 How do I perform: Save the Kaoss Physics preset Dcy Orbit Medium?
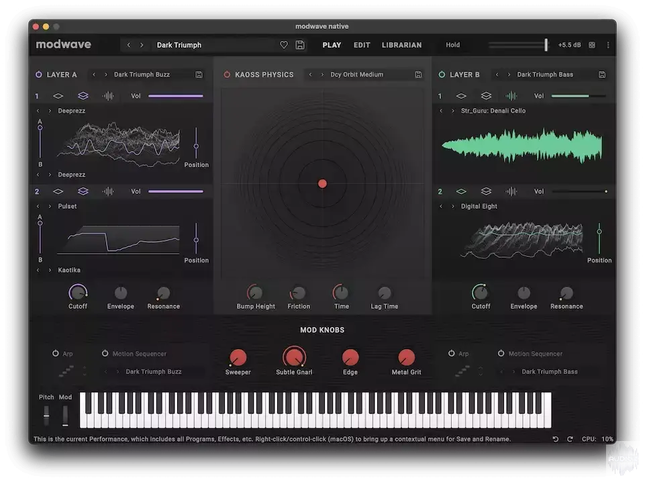(418, 75)
